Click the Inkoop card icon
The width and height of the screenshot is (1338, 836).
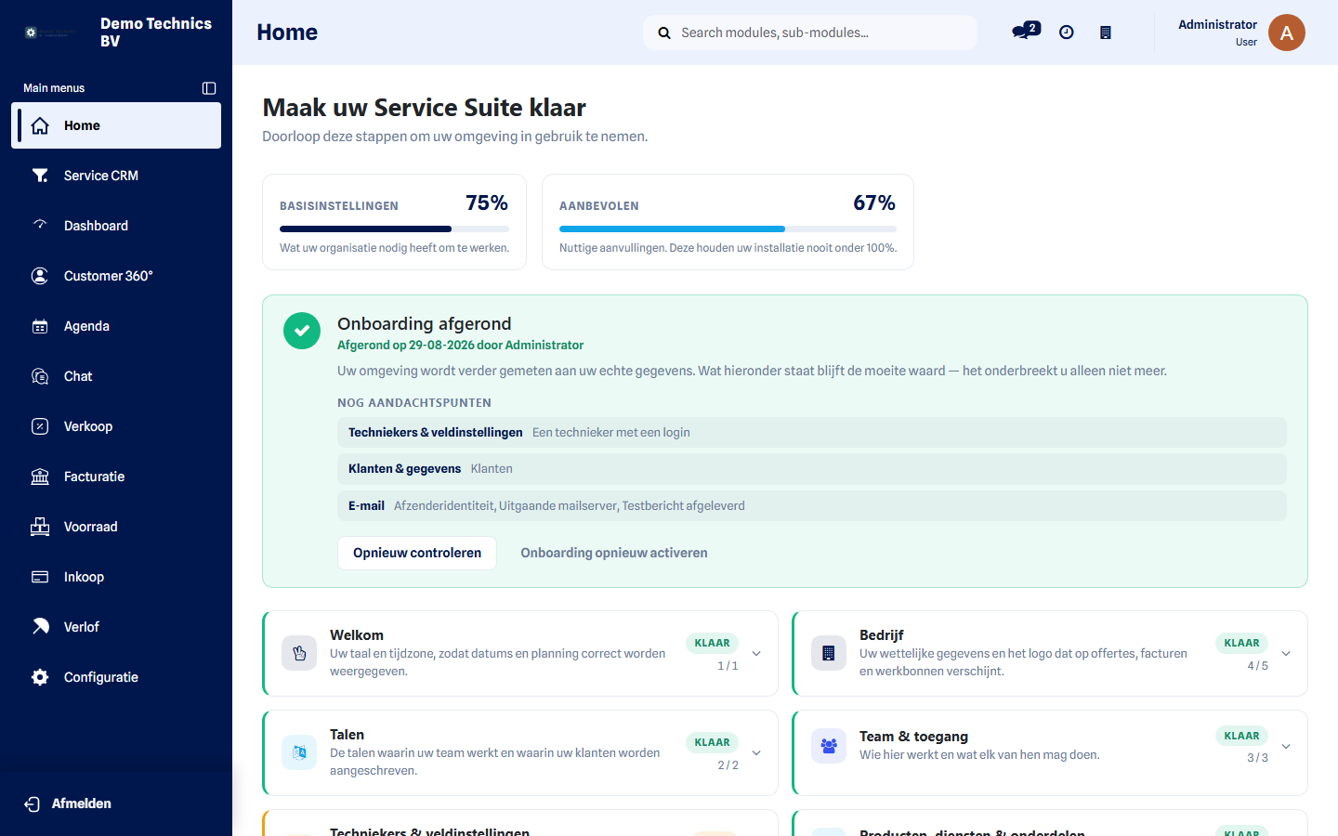(40, 577)
